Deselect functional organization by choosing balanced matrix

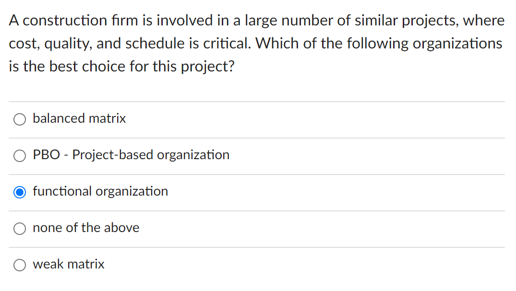pos(19,119)
